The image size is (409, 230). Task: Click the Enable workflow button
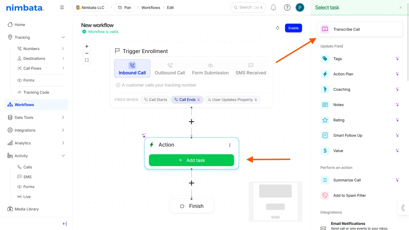293,28
